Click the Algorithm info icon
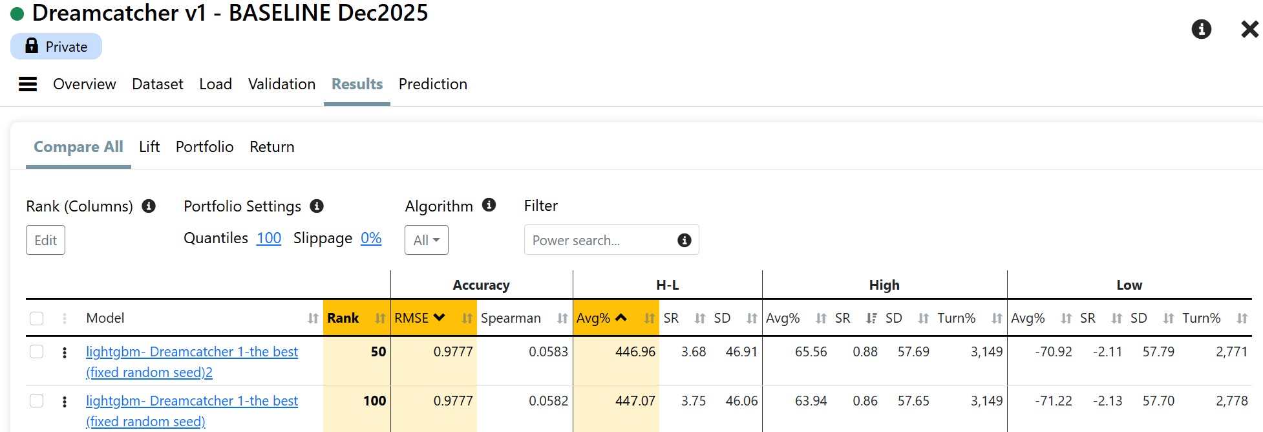This screenshot has height=432, width=1263. pos(489,205)
